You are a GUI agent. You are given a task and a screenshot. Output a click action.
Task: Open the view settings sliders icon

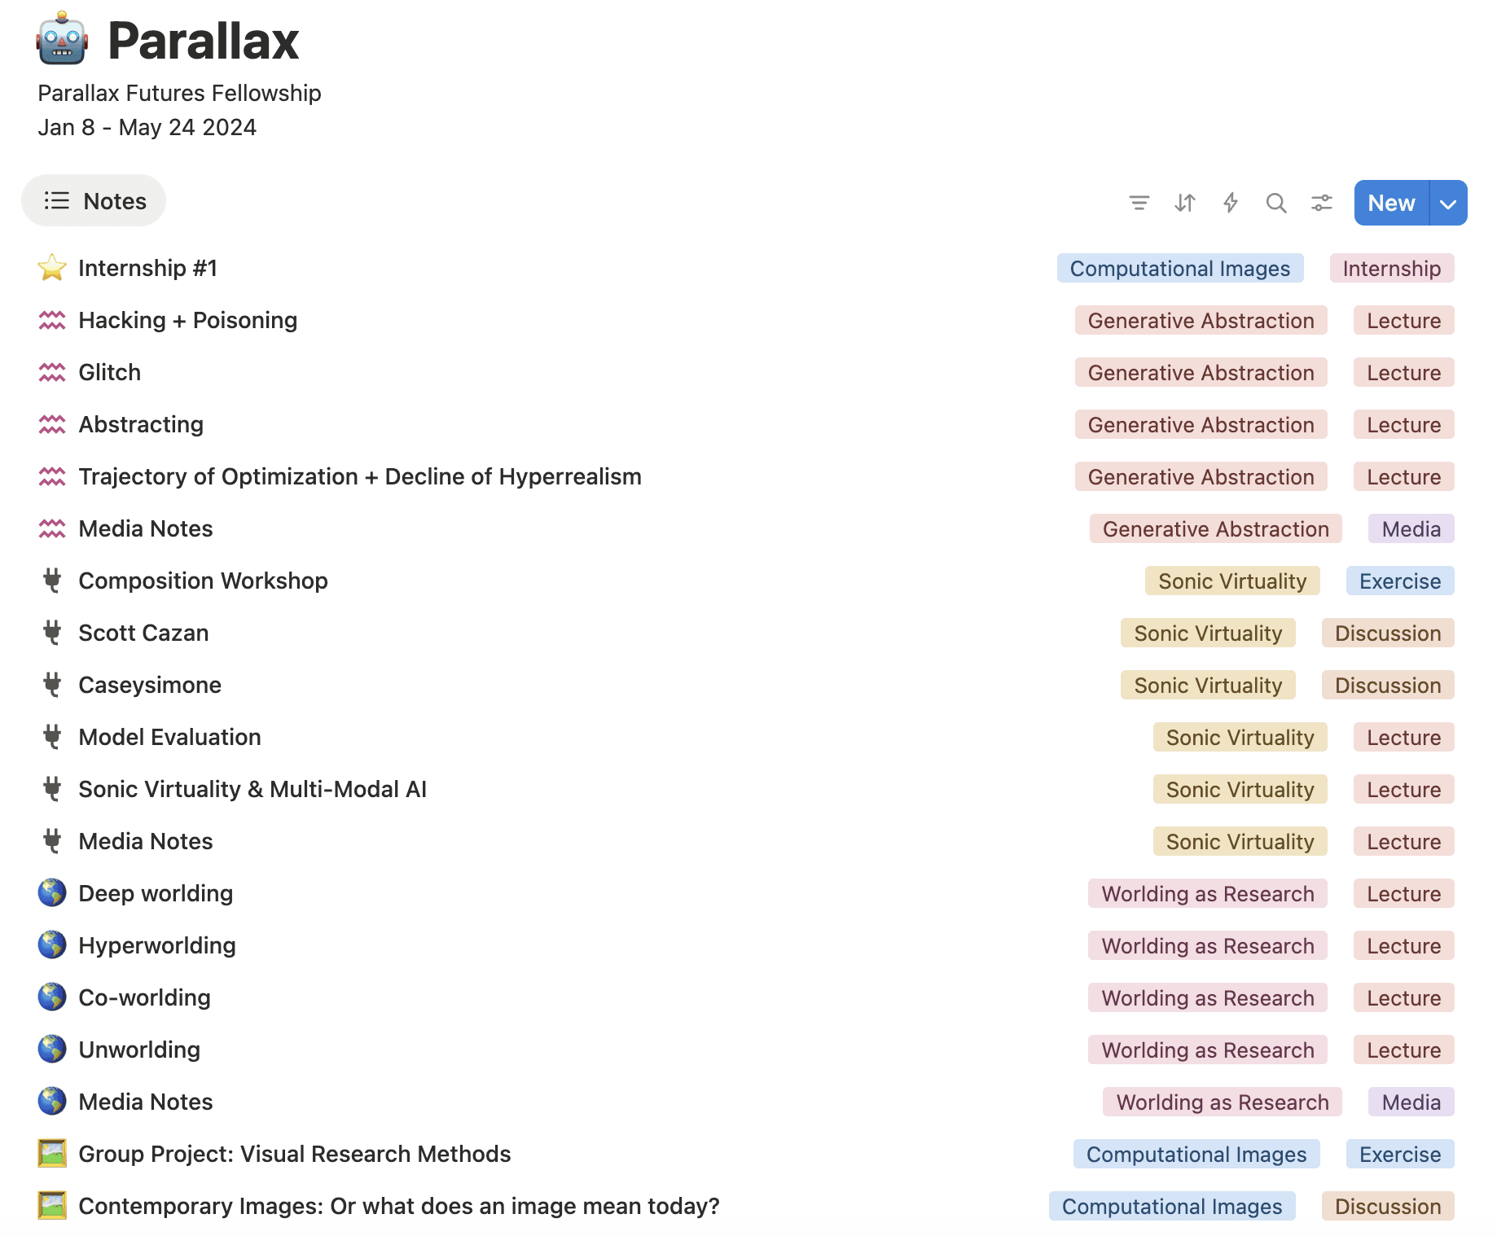pyautogui.click(x=1322, y=203)
